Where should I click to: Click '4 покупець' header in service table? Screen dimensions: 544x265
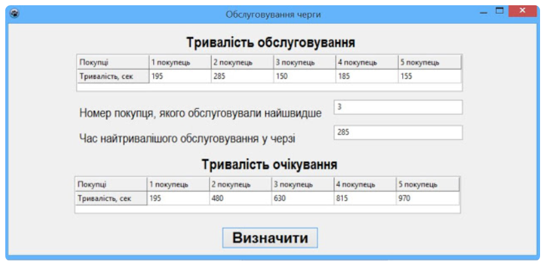[x=367, y=62]
